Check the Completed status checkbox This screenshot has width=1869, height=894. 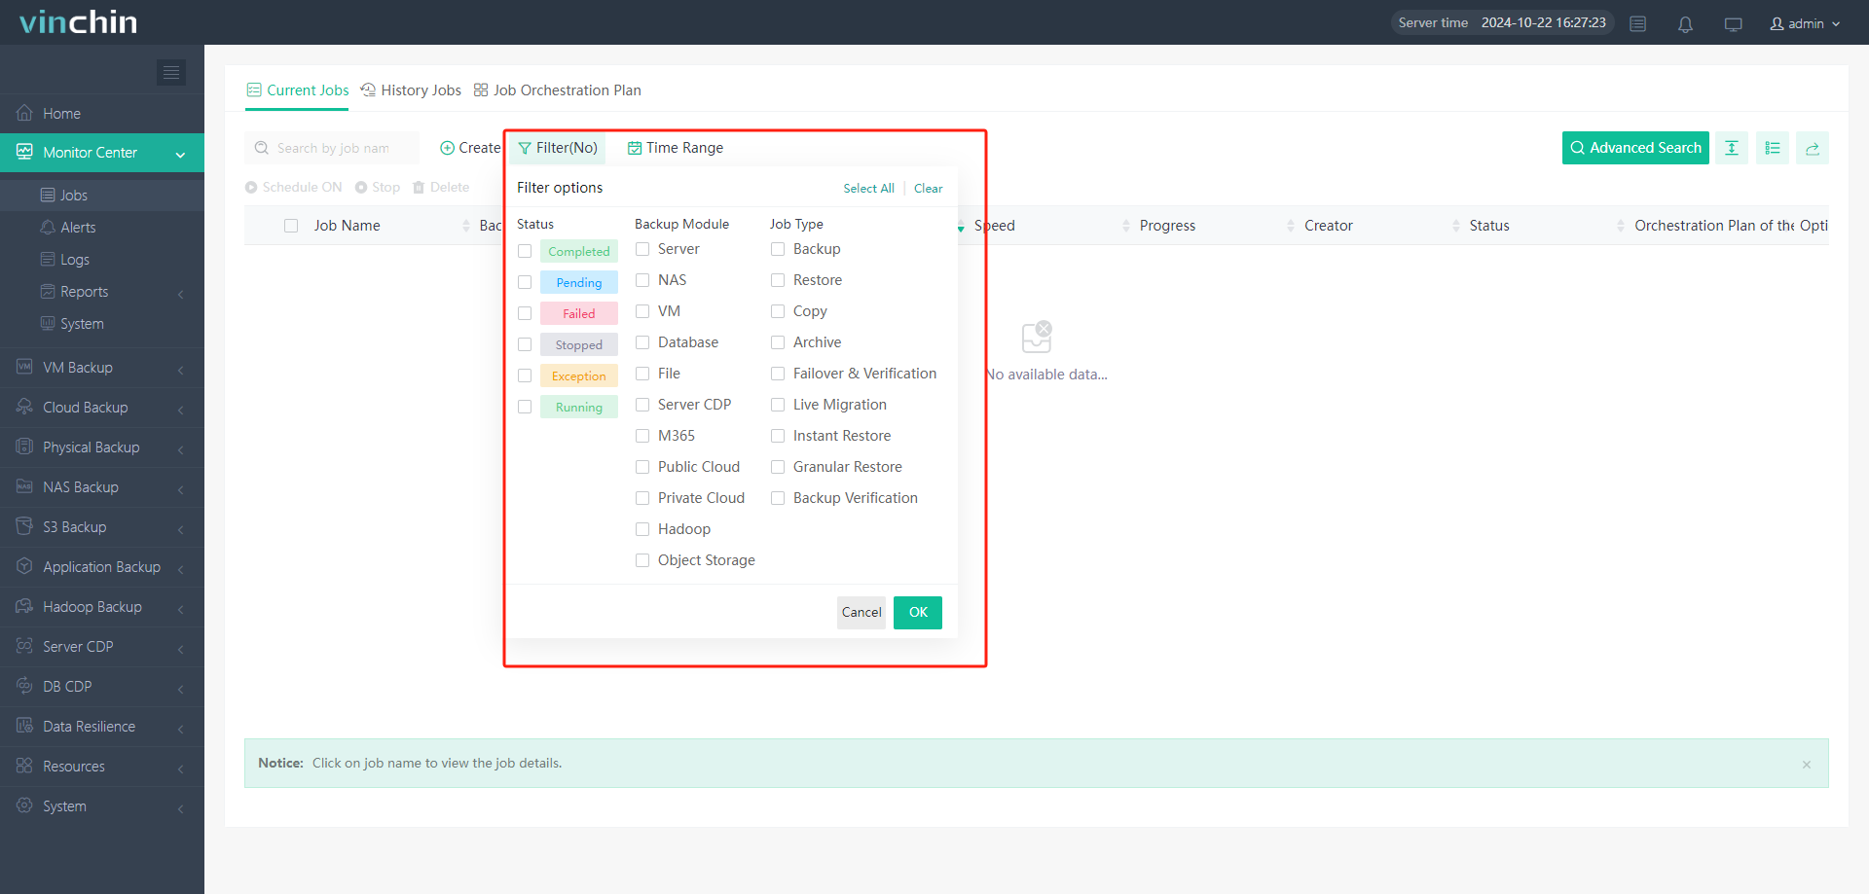[x=525, y=251]
